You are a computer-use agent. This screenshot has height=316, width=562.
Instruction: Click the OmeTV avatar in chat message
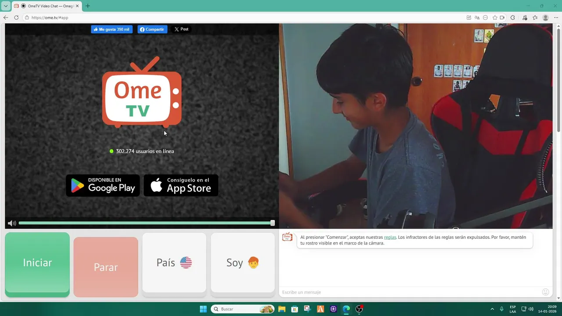point(287,237)
